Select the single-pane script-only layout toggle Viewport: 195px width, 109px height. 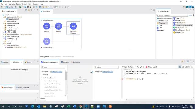(186, 67)
